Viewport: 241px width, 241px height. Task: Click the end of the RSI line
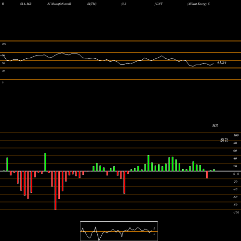[x=214, y=64]
